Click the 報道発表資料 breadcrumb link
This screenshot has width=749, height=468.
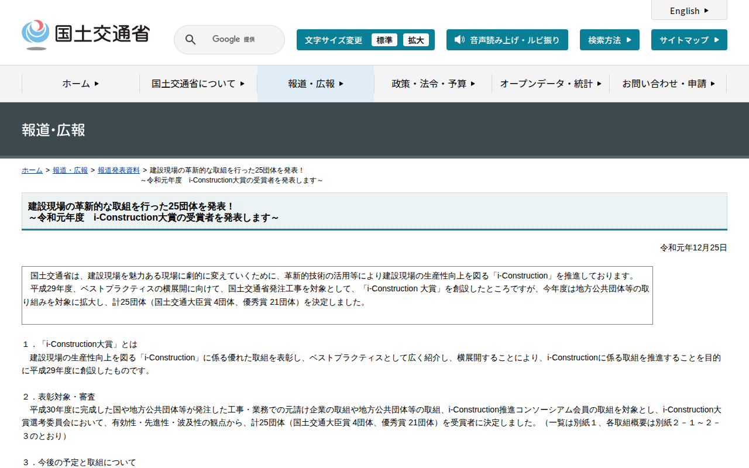point(119,170)
